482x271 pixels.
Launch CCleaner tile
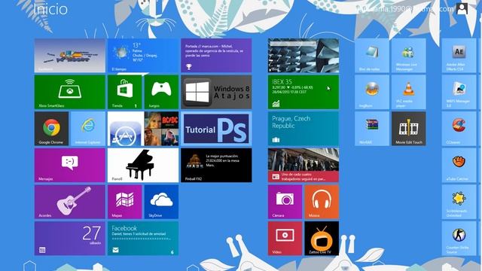[x=459, y=129]
